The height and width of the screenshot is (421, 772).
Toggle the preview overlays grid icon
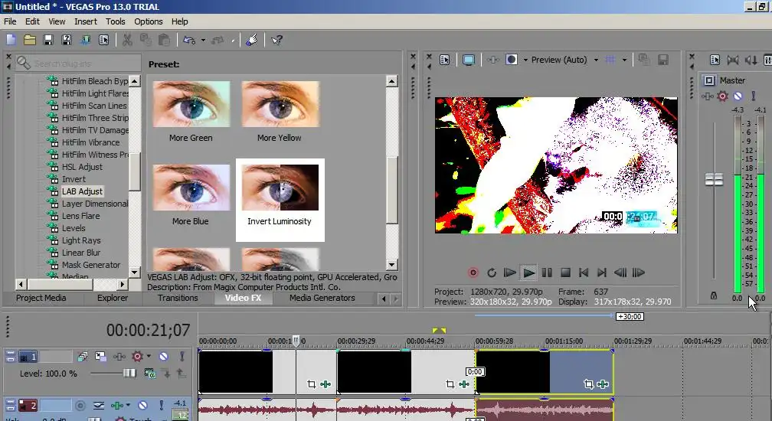[x=610, y=60]
